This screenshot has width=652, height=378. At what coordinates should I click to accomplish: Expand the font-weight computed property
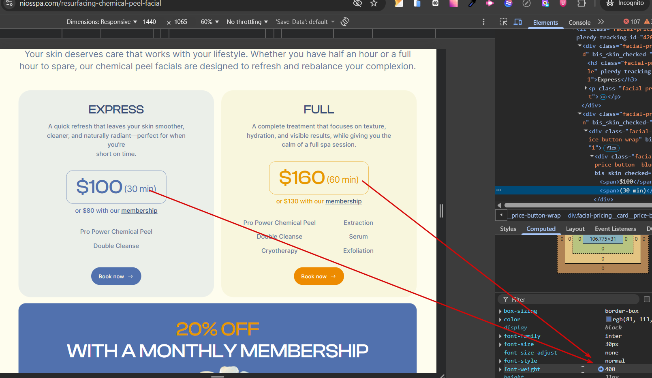(500, 369)
